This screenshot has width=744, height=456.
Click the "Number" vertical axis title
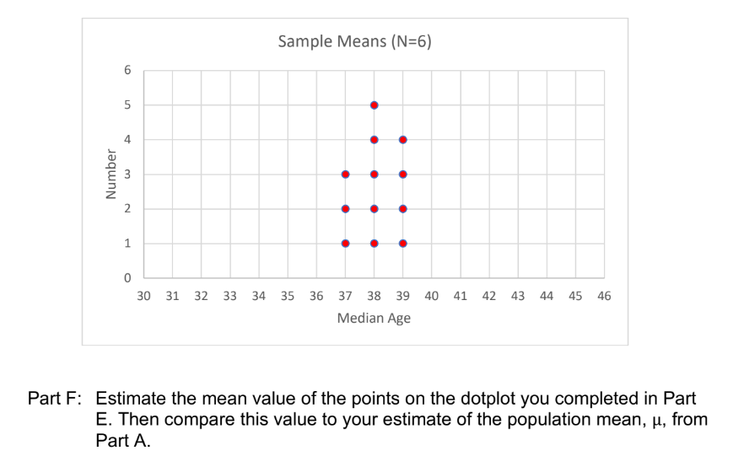tap(109, 174)
